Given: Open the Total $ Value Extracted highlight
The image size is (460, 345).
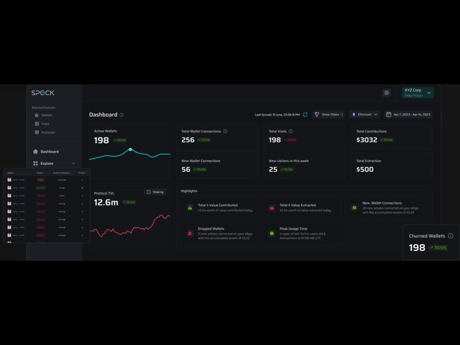Looking at the screenshot, I should tap(302, 208).
